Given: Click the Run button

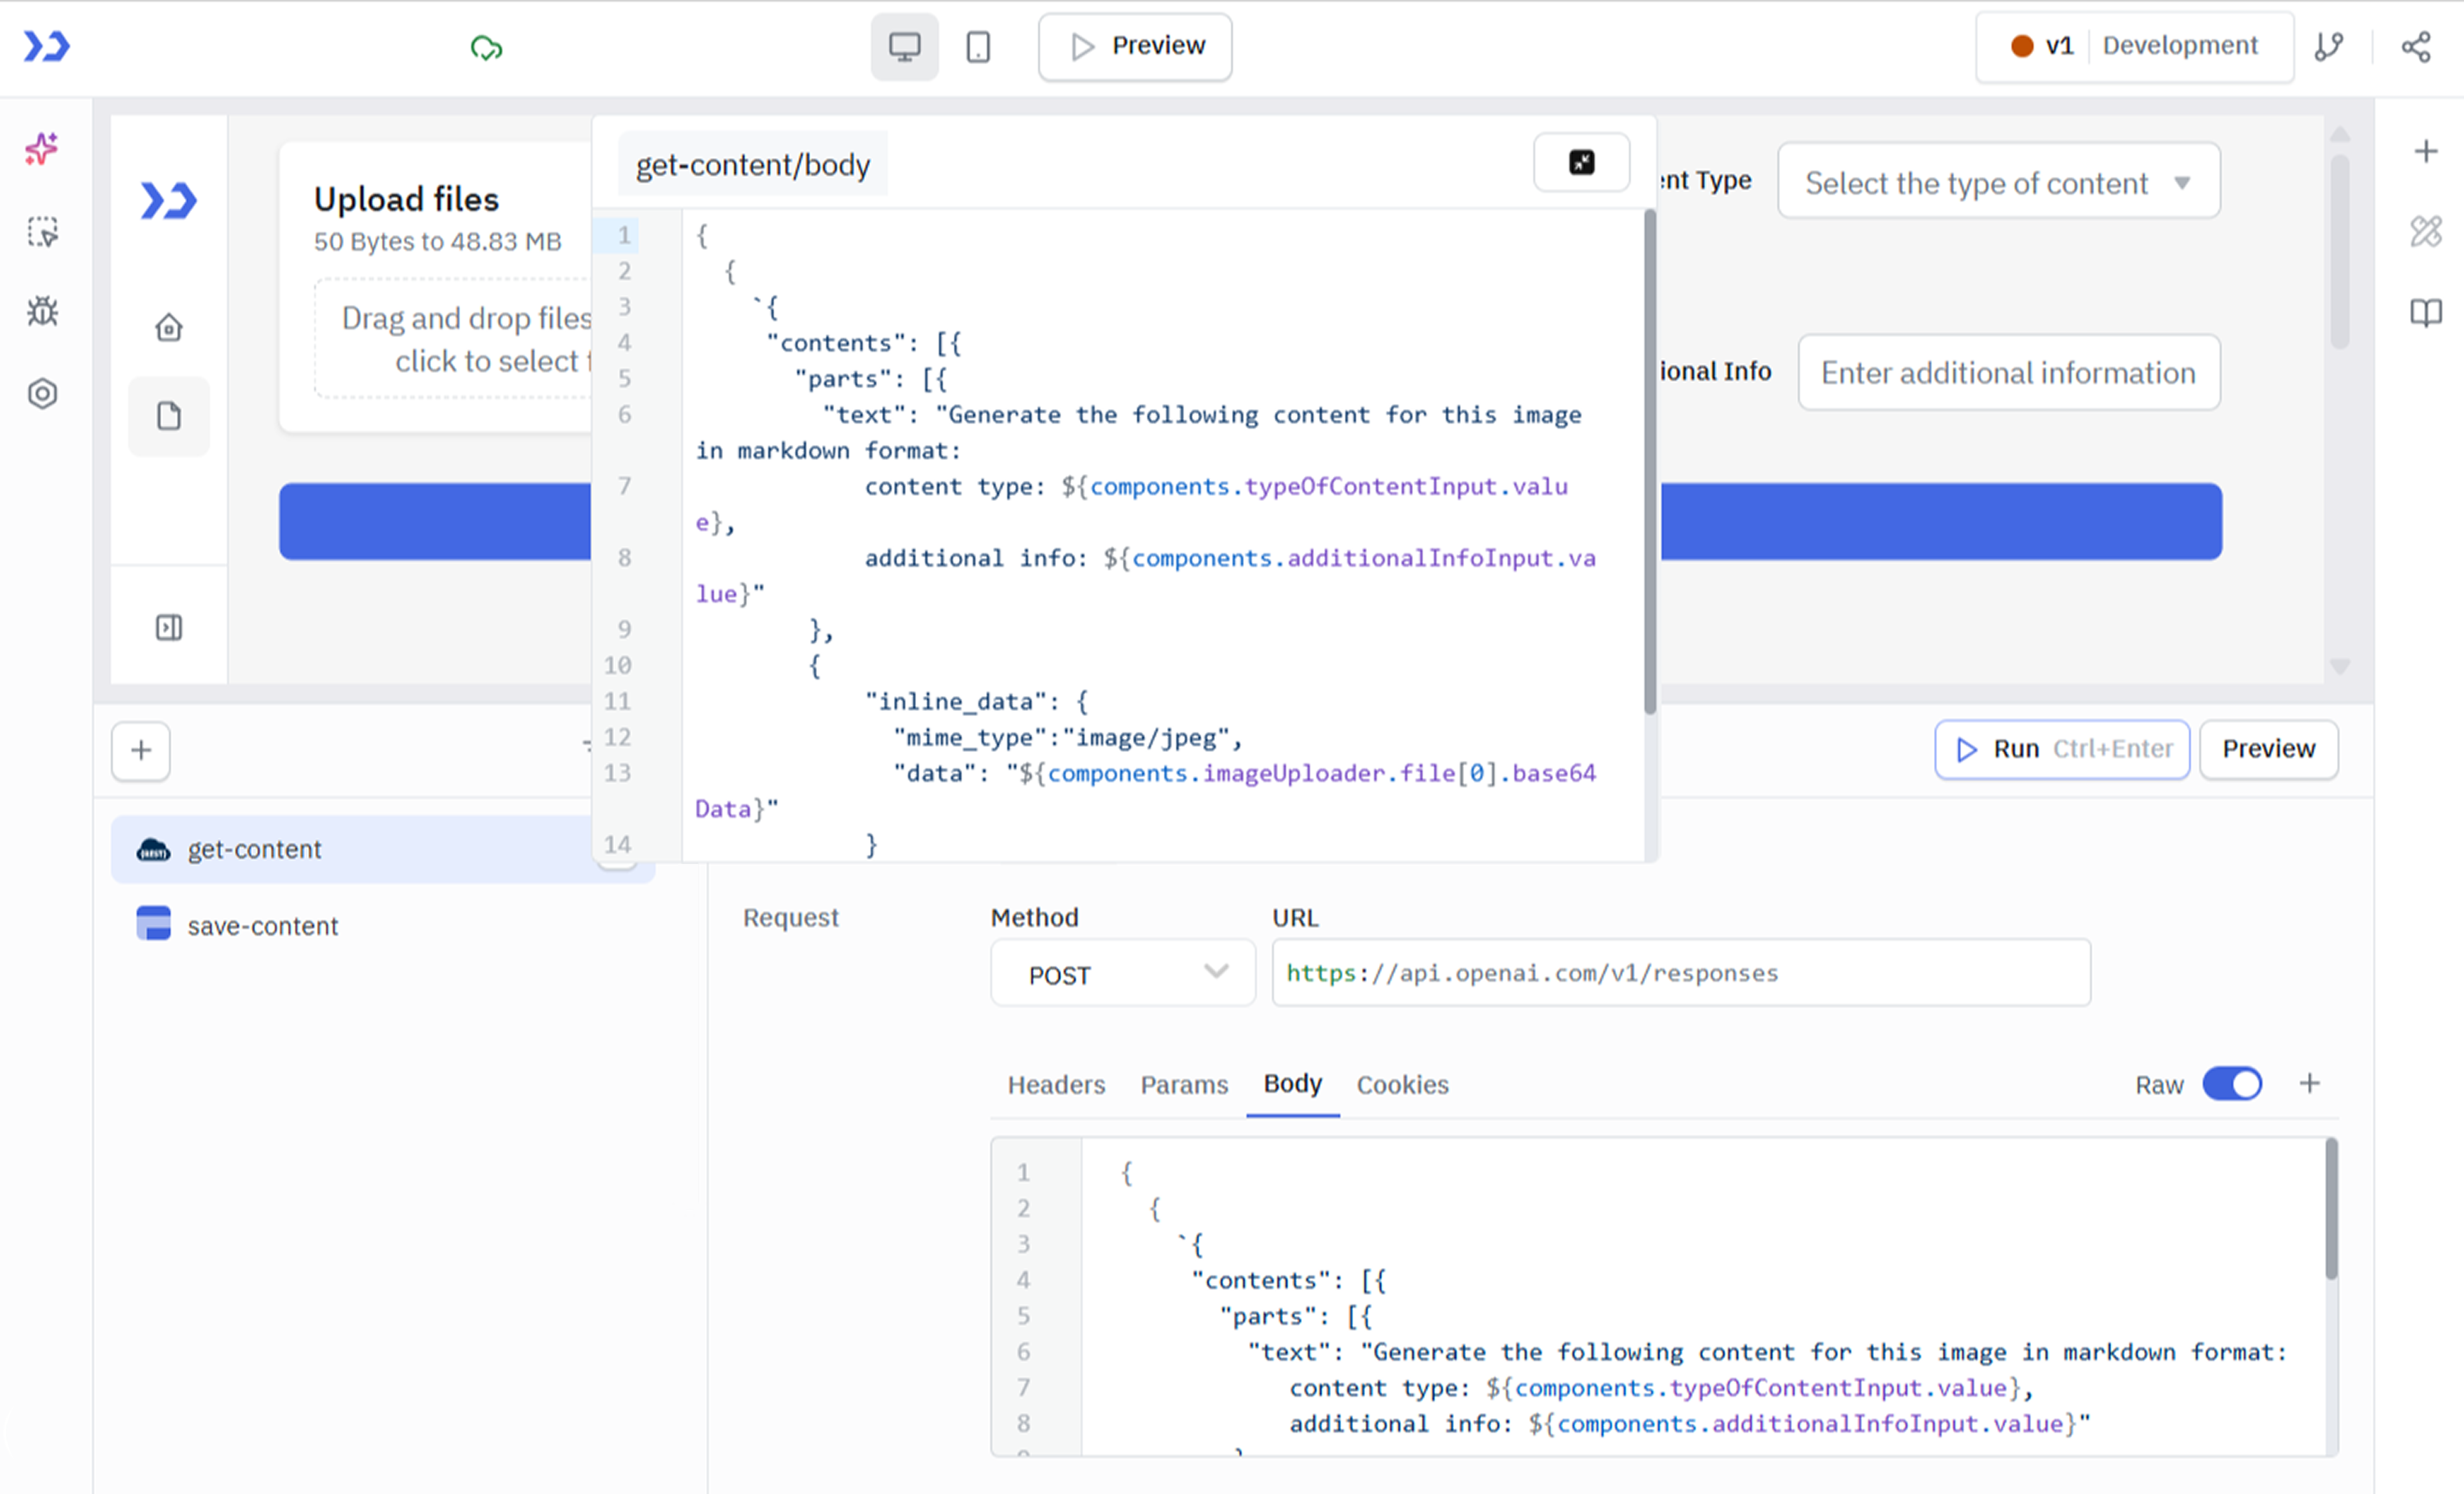Looking at the screenshot, I should [2061, 749].
